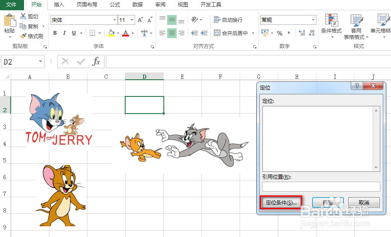Image resolution: width=391 pixels, height=237 pixels.
Task: Apply red font color A
Action: point(126,33)
